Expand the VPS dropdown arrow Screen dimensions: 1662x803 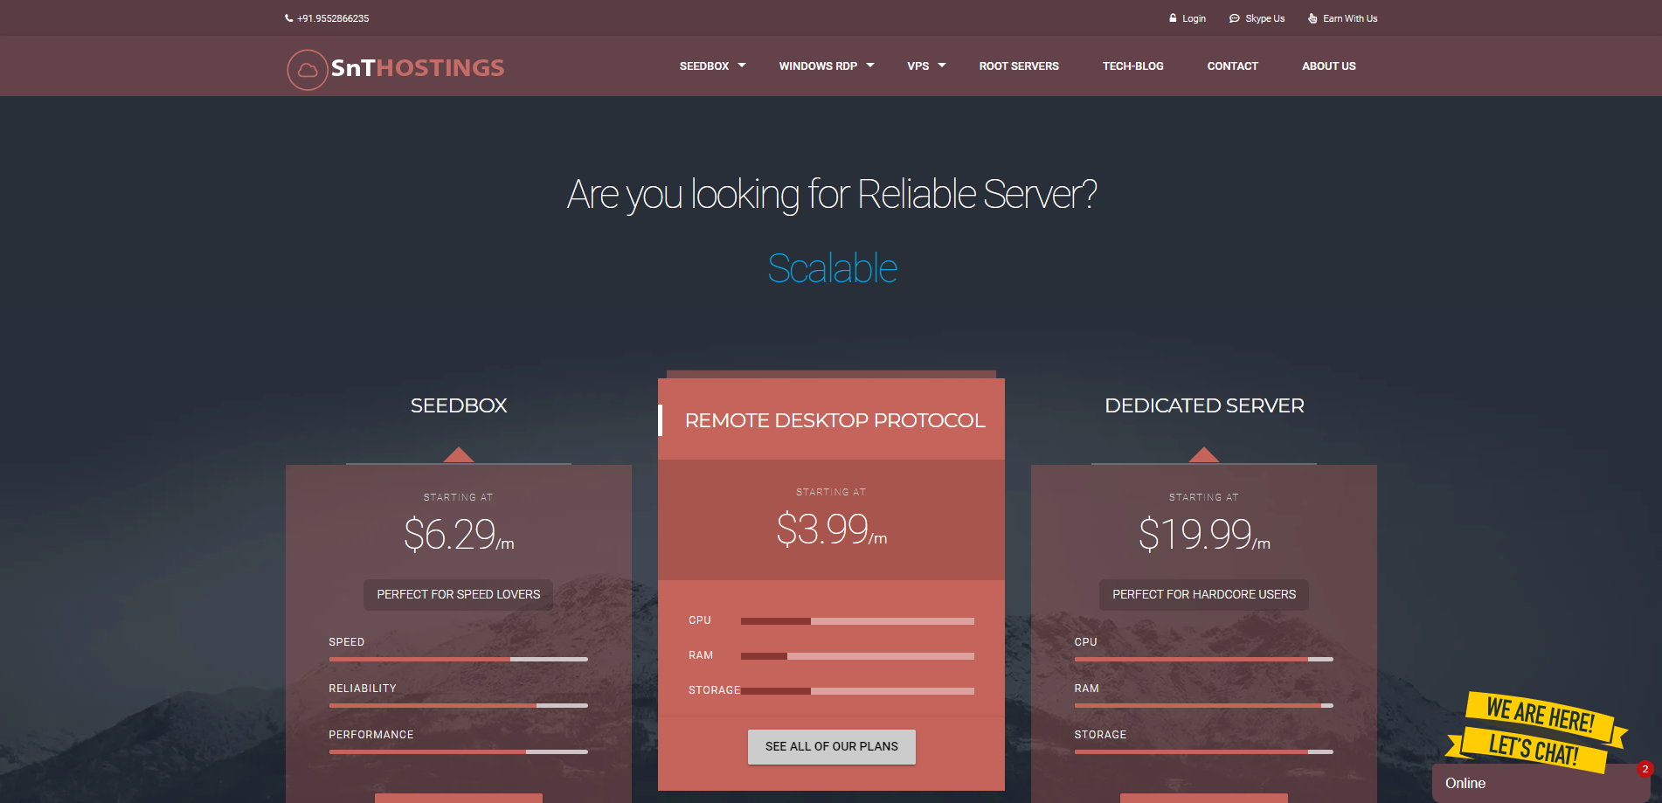coord(942,66)
